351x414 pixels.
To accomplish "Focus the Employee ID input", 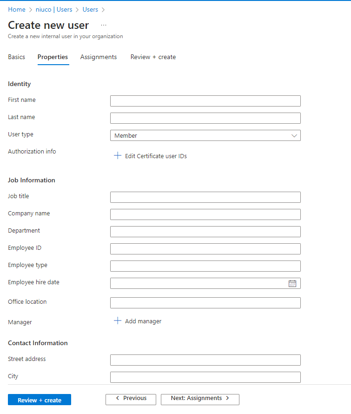I will point(205,249).
